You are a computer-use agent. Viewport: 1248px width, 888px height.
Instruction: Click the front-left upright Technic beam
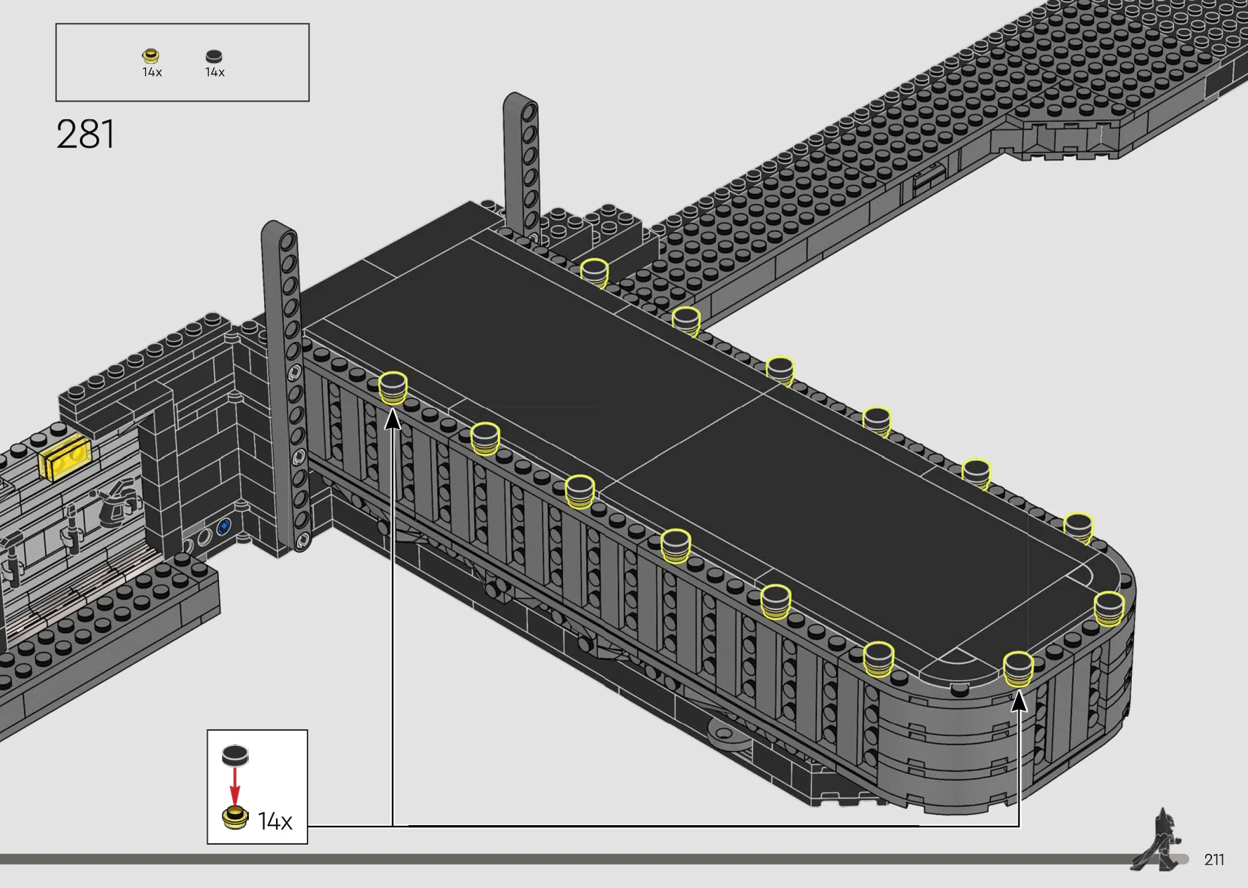(x=286, y=386)
